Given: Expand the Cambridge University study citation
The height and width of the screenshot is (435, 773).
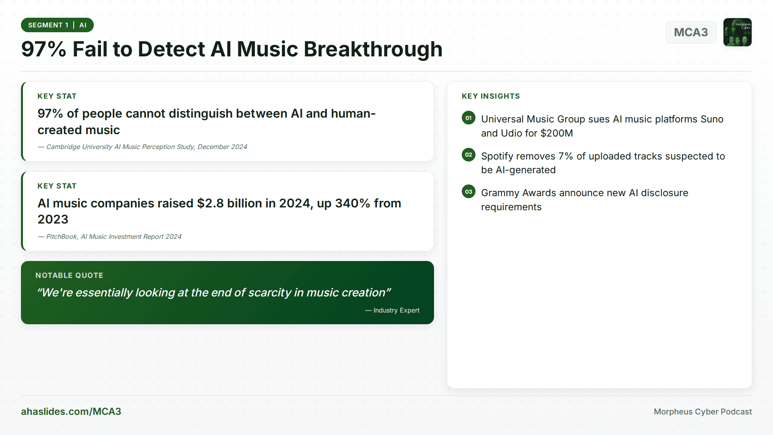Looking at the screenshot, I should 142,147.
